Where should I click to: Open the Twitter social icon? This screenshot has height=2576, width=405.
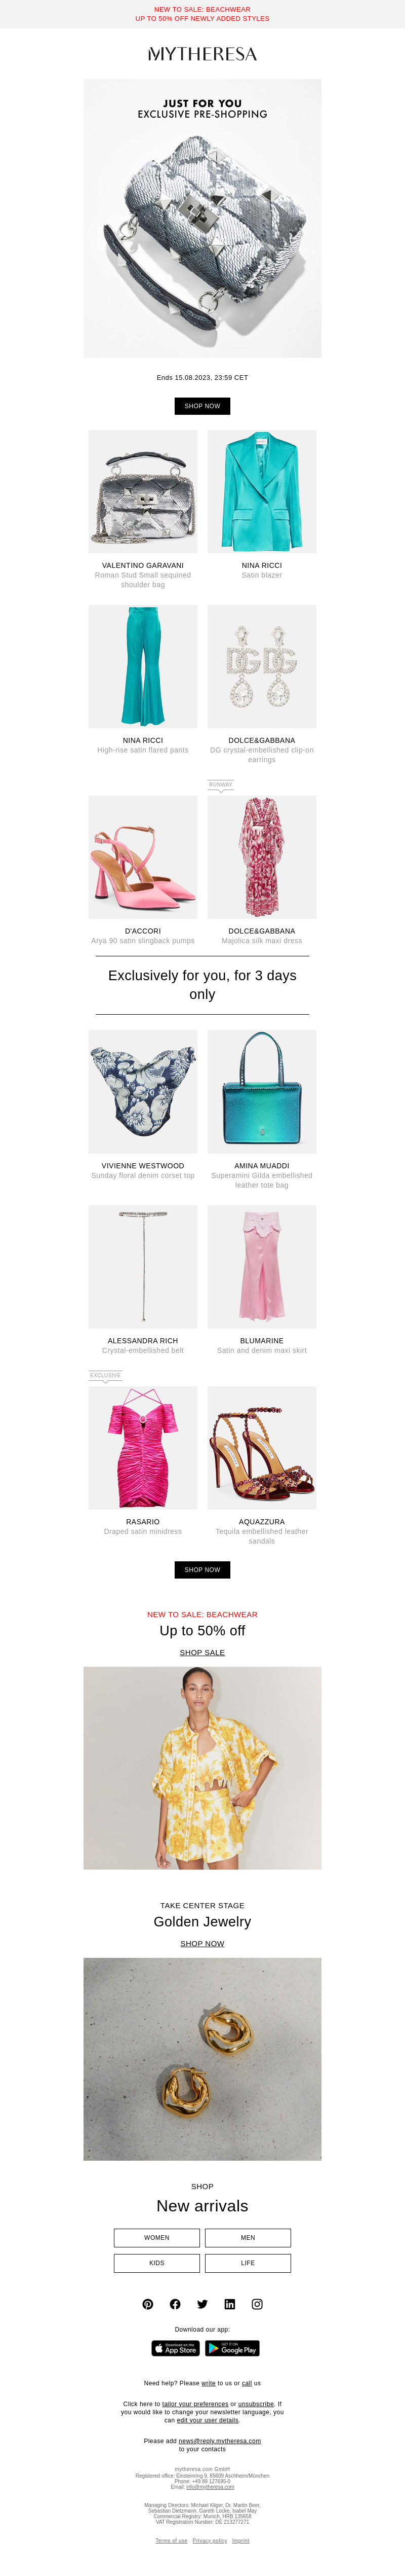(202, 2304)
